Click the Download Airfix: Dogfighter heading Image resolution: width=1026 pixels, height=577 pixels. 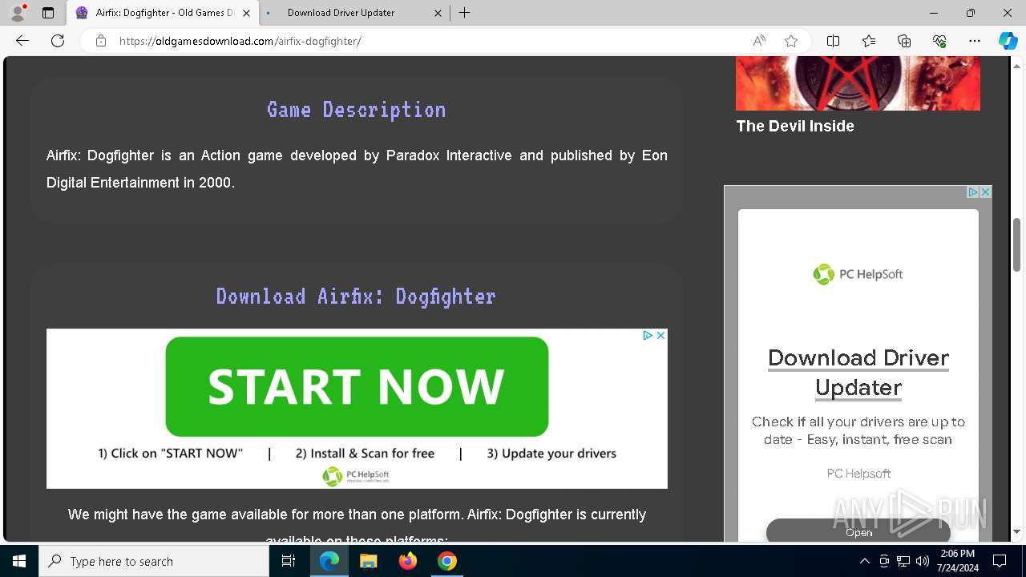[x=357, y=297]
